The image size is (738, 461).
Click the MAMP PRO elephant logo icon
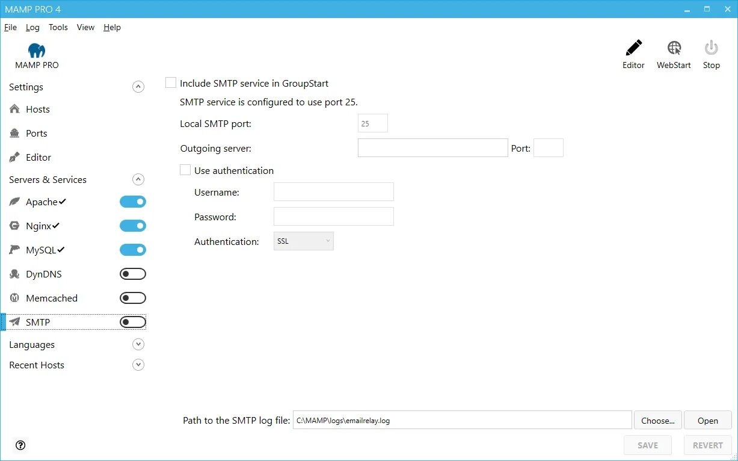click(37, 50)
